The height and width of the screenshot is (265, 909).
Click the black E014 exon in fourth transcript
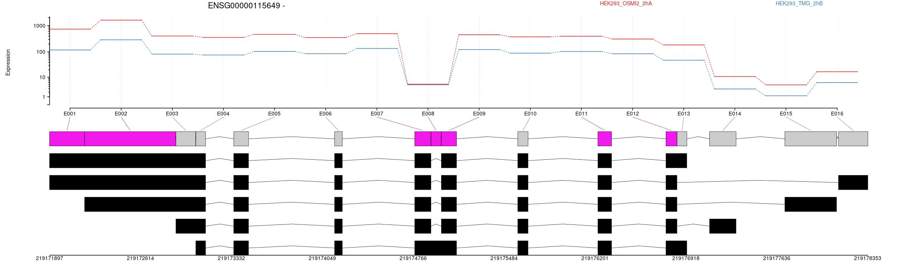pyautogui.click(x=723, y=226)
